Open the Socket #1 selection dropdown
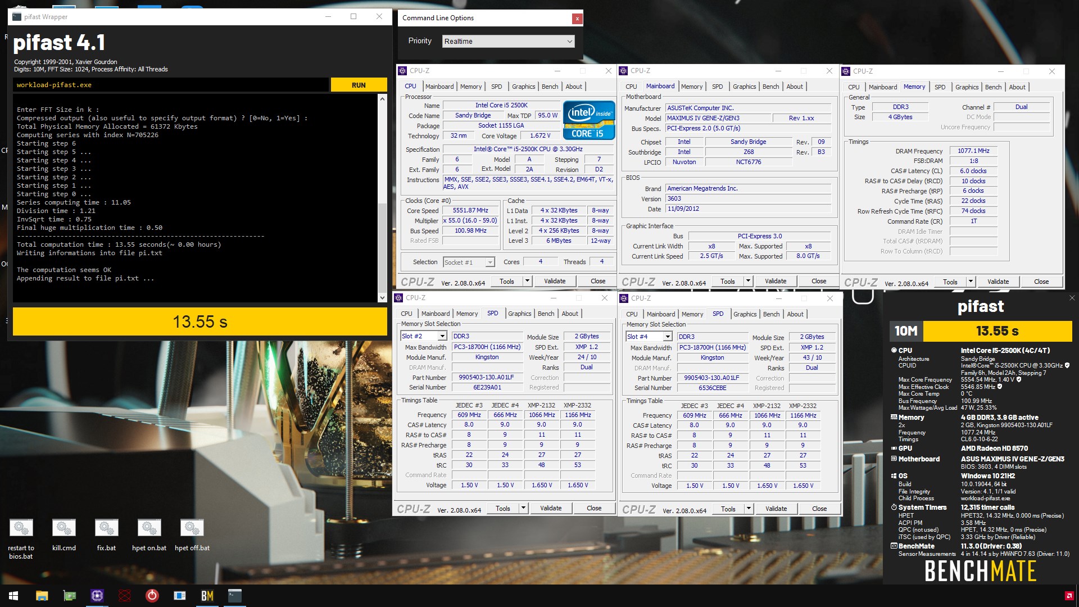The image size is (1079, 607). pyautogui.click(x=469, y=262)
